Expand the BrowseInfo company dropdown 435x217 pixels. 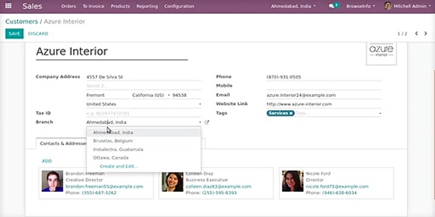(x=361, y=6)
